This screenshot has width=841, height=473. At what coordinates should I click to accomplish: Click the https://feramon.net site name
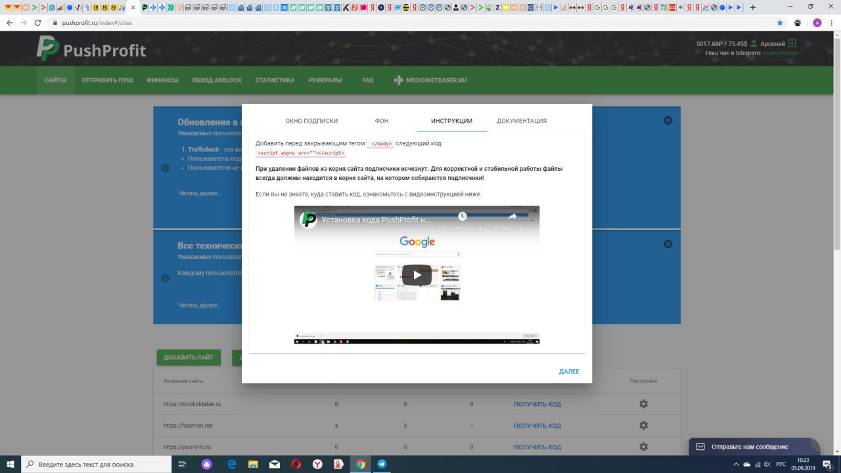point(188,426)
